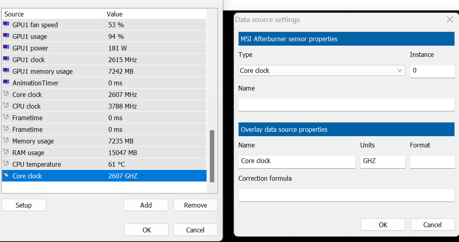Image resolution: width=459 pixels, height=242 pixels.
Task: Click the AnimationTimer source icon
Action: click(x=6, y=83)
